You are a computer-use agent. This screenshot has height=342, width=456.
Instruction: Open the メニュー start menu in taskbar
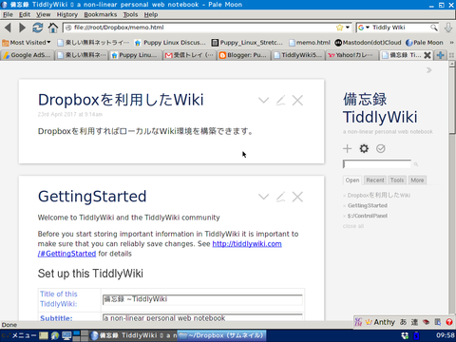click(x=20, y=335)
